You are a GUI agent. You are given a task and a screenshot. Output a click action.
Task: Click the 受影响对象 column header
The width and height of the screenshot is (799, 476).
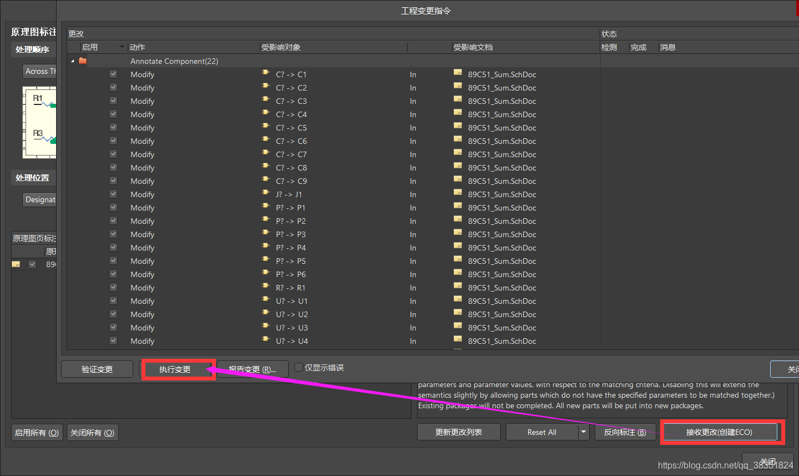pyautogui.click(x=281, y=47)
